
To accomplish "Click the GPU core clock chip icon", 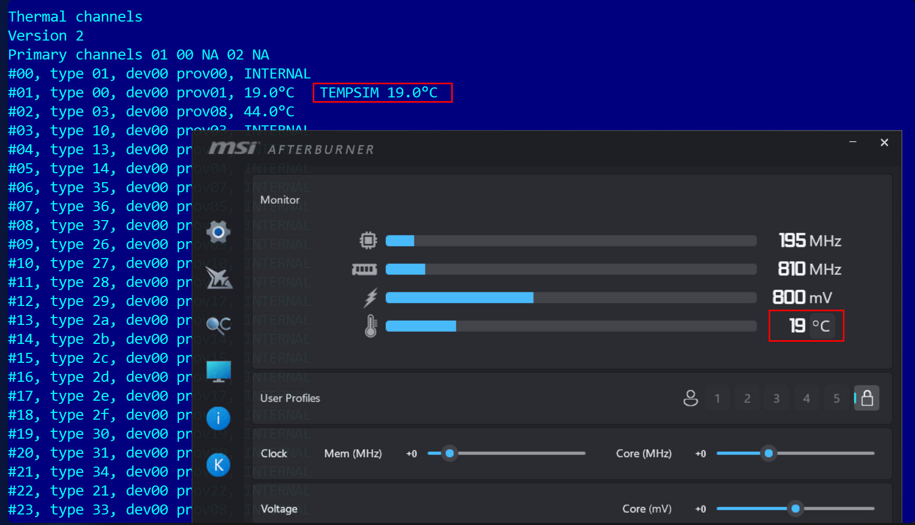I will [x=368, y=241].
